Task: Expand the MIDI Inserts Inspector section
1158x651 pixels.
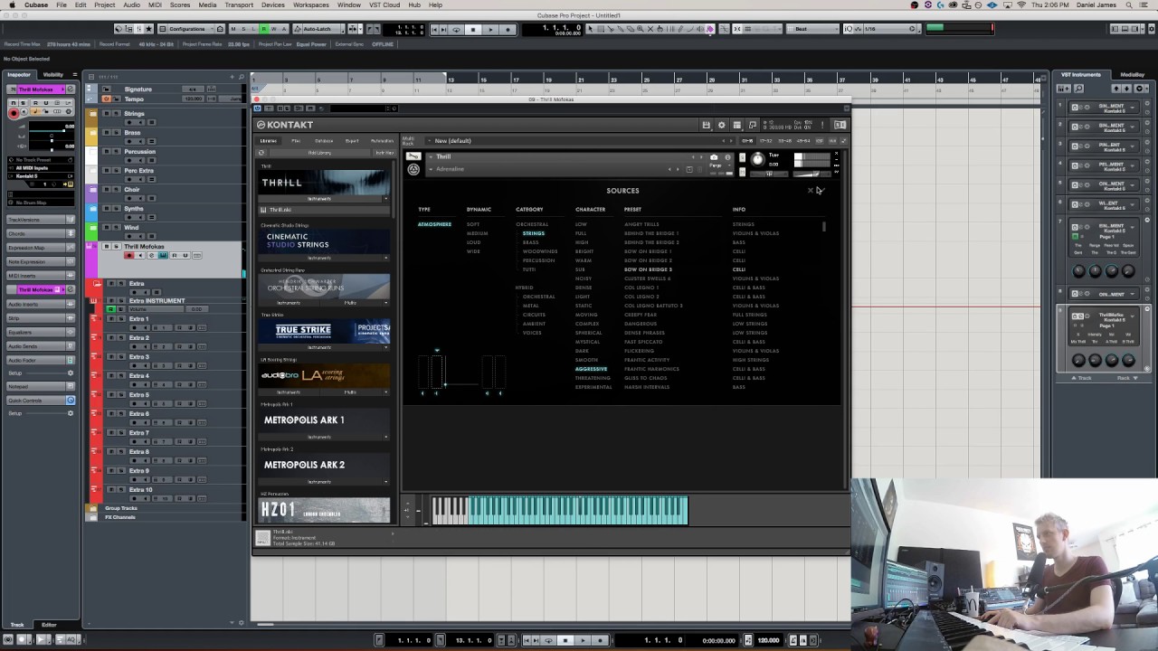Action: pos(41,276)
